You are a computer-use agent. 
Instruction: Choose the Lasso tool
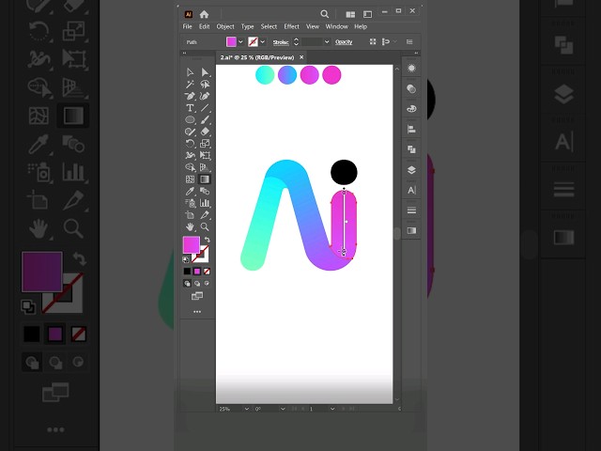click(x=205, y=84)
